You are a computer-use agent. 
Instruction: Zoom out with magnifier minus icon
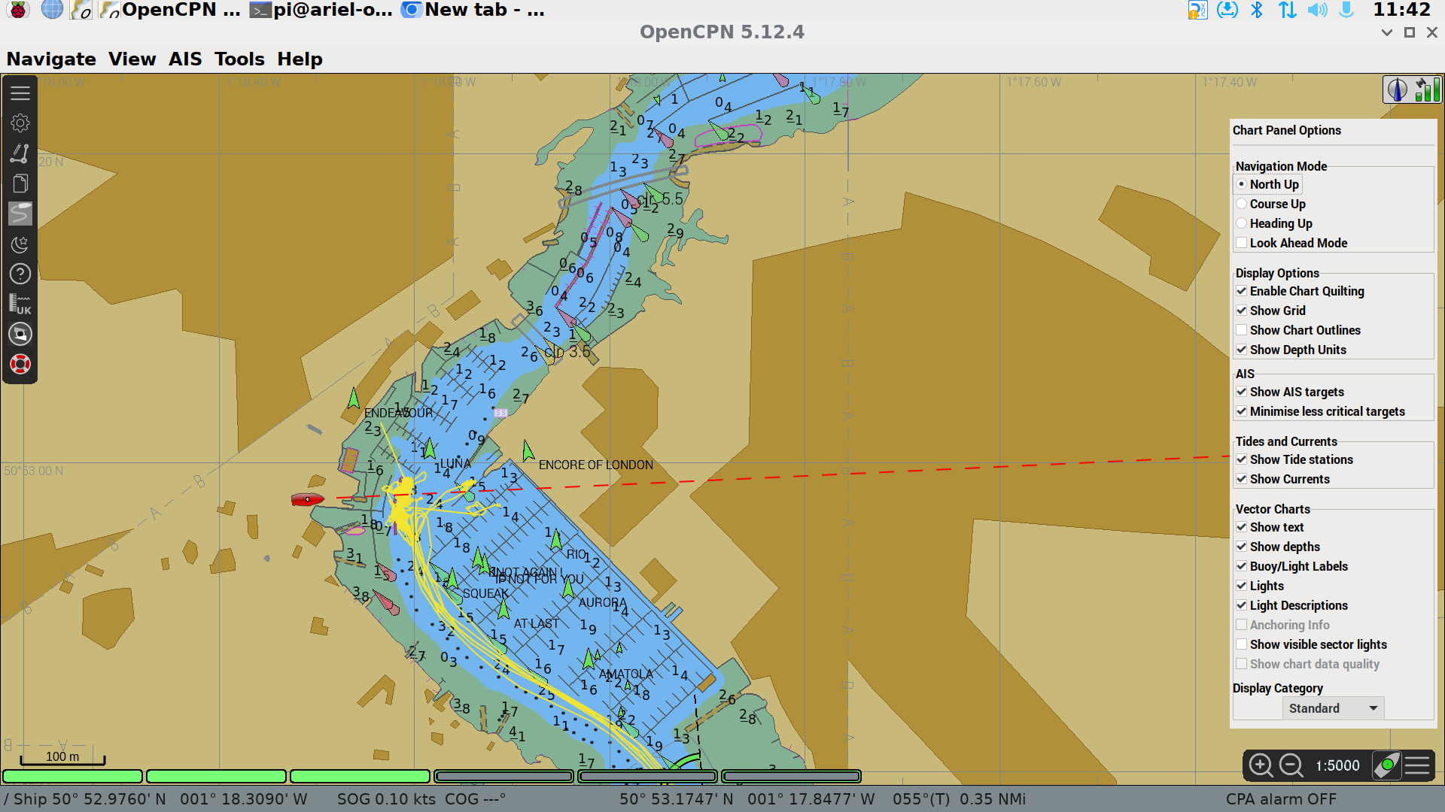1291,765
